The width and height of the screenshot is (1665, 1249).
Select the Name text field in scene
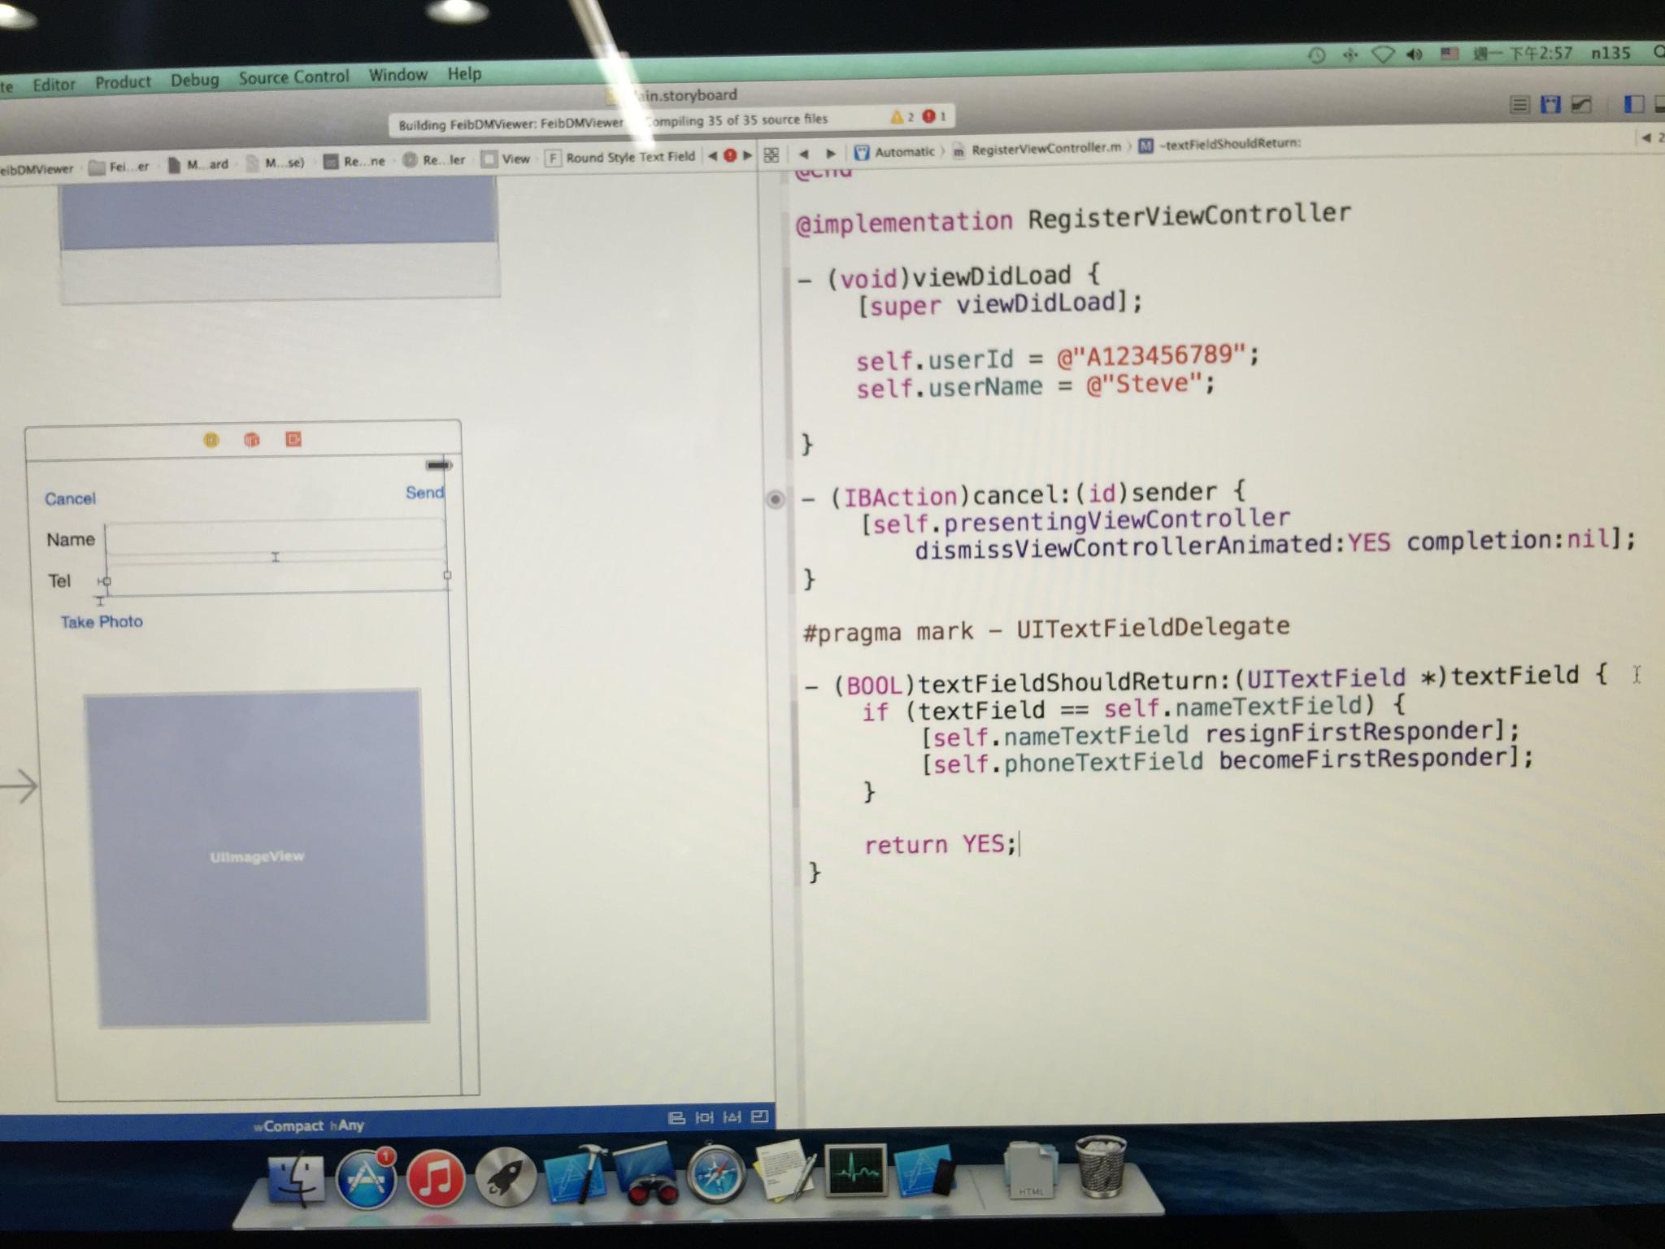[276, 537]
